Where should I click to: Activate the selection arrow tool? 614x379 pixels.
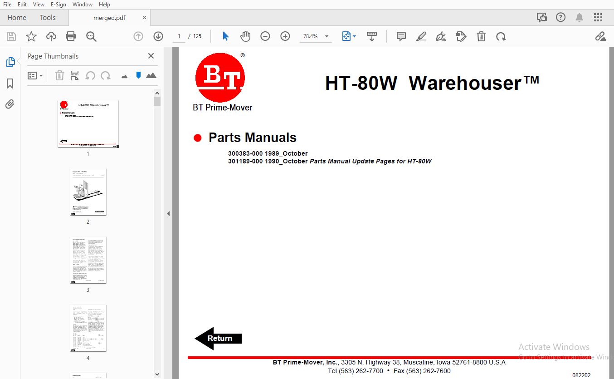point(225,36)
